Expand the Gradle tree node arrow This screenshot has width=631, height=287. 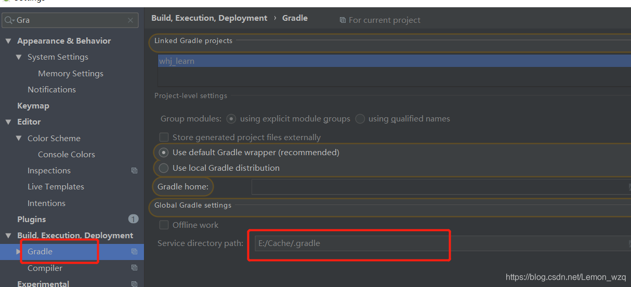click(x=19, y=252)
